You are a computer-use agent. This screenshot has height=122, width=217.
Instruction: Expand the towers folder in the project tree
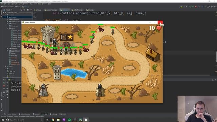click(5, 69)
